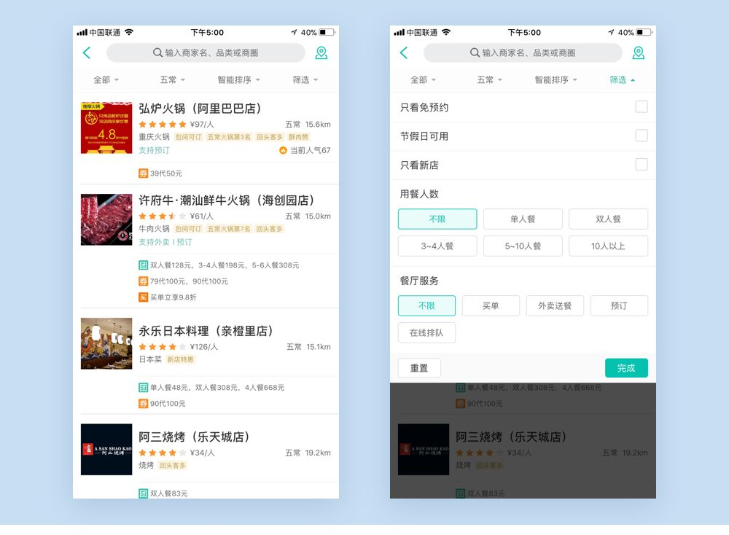
Task: Click 双人餐128元，3-4人餐198元 deal text
Action: coord(224,265)
